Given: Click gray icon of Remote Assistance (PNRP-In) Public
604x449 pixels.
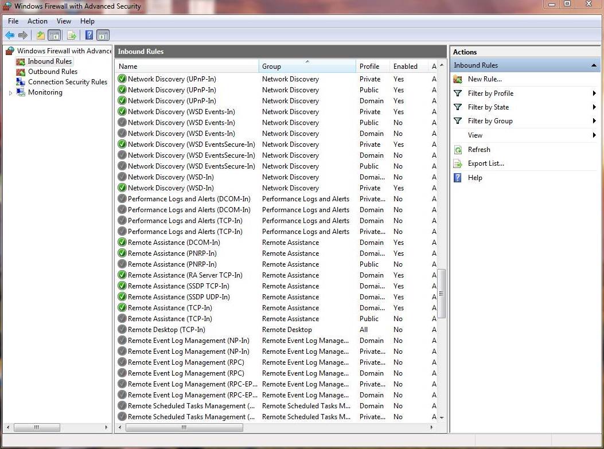Looking at the screenshot, I should pos(122,264).
